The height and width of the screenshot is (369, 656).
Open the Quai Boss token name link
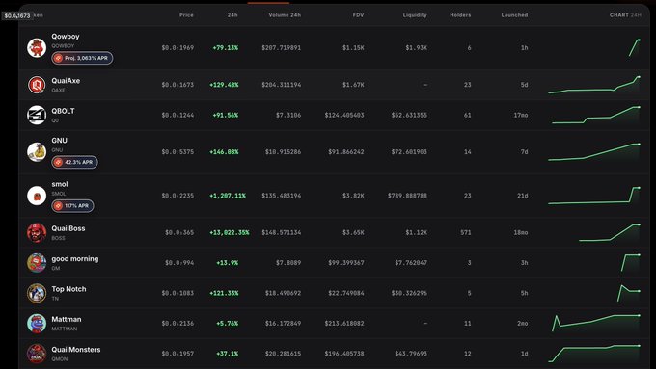68,228
